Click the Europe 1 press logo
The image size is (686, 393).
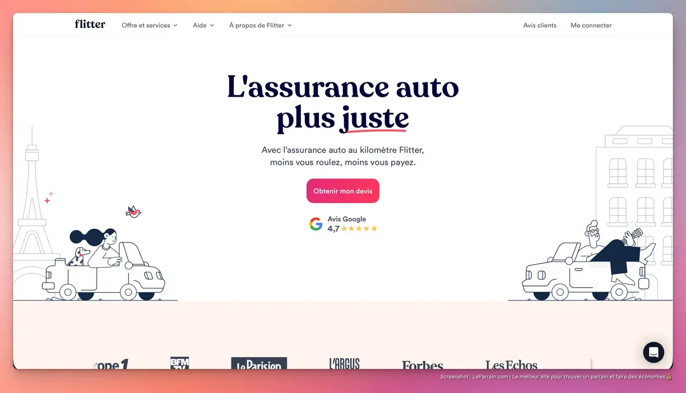(x=111, y=364)
